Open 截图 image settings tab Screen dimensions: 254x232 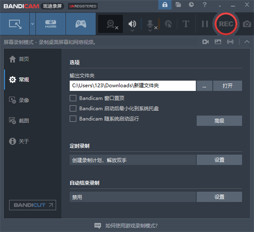19,120
